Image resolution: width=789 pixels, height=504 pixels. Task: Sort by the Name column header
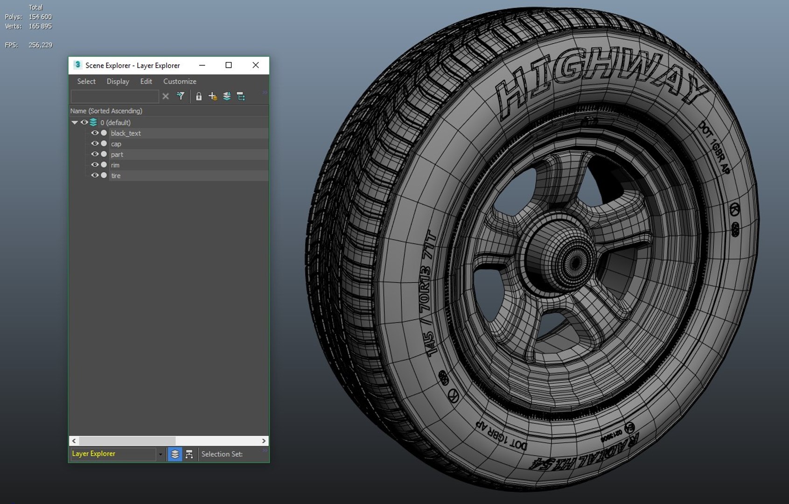106,111
